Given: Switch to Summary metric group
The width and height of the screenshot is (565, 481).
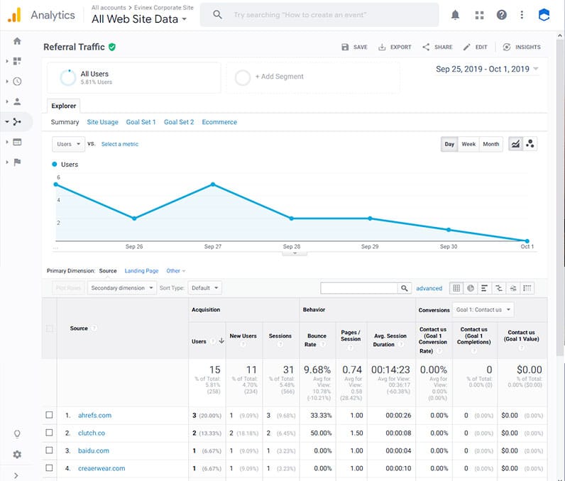Looking at the screenshot, I should [x=65, y=122].
